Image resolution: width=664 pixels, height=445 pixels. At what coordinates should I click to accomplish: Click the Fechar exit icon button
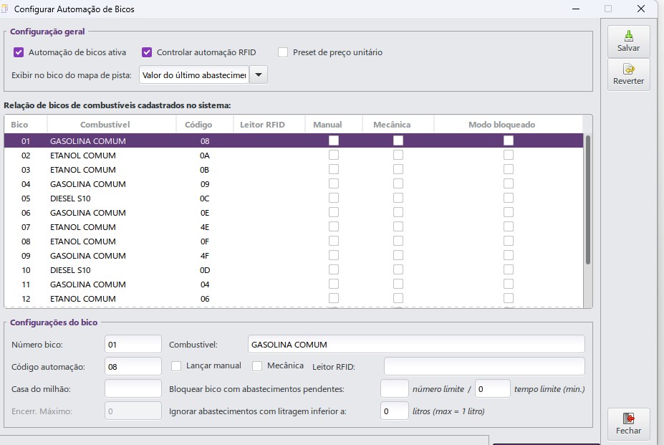[628, 424]
